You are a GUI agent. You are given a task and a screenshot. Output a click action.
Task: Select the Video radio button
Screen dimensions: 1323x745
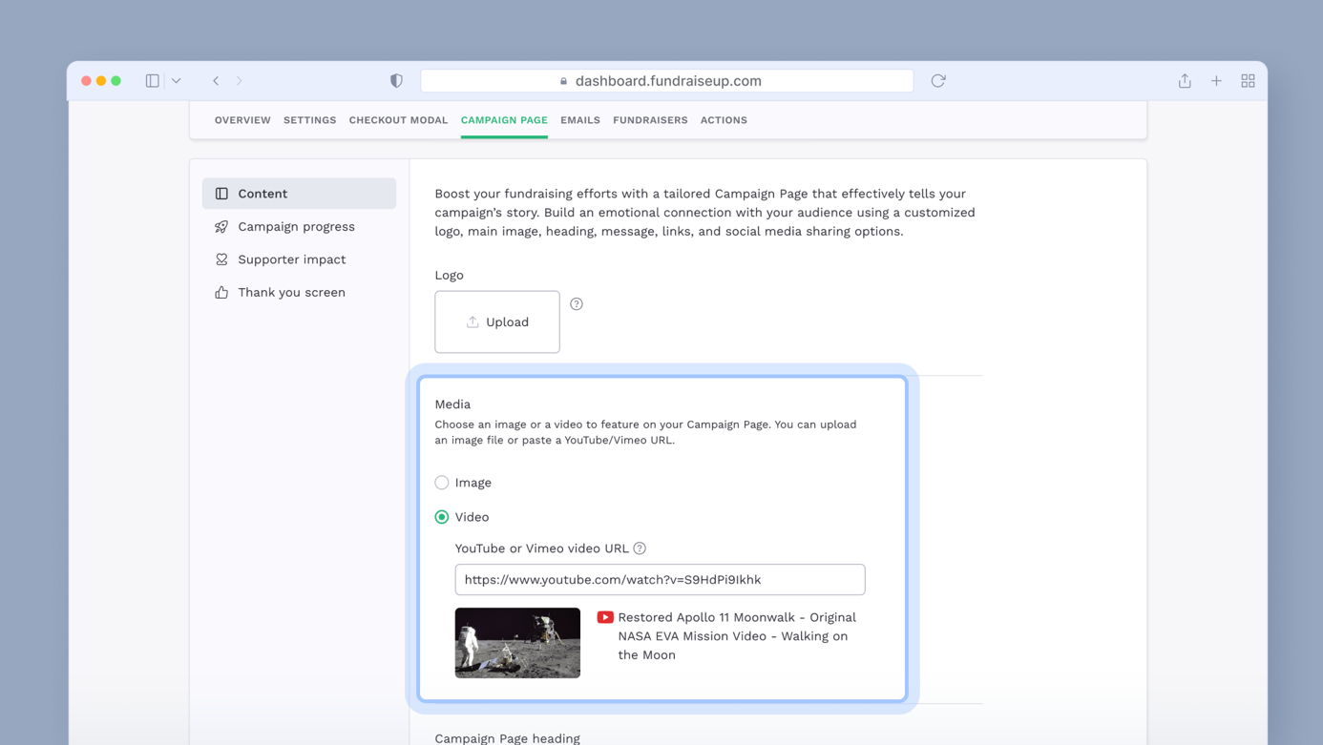coord(442,517)
